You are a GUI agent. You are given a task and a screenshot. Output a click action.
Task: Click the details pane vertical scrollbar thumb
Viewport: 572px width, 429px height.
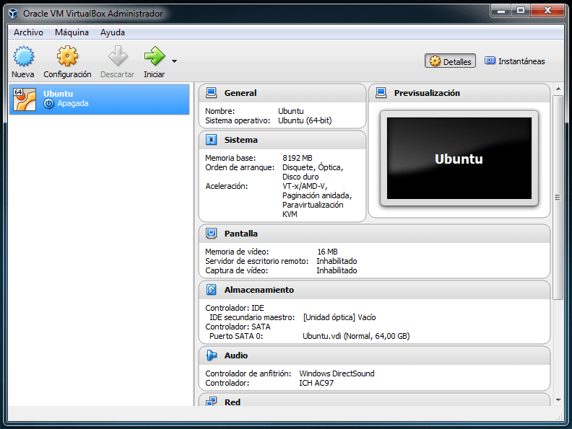pyautogui.click(x=558, y=198)
